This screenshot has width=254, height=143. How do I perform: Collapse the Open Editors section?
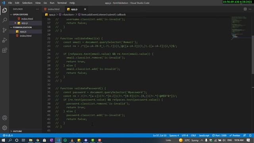[x=20, y=14]
